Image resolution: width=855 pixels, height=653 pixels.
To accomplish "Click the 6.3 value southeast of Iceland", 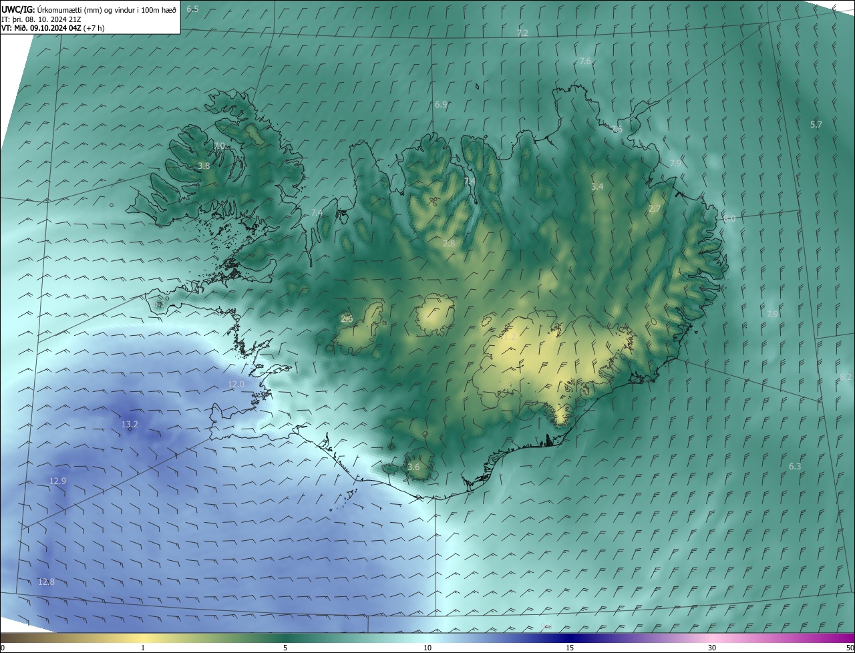I will [x=795, y=466].
